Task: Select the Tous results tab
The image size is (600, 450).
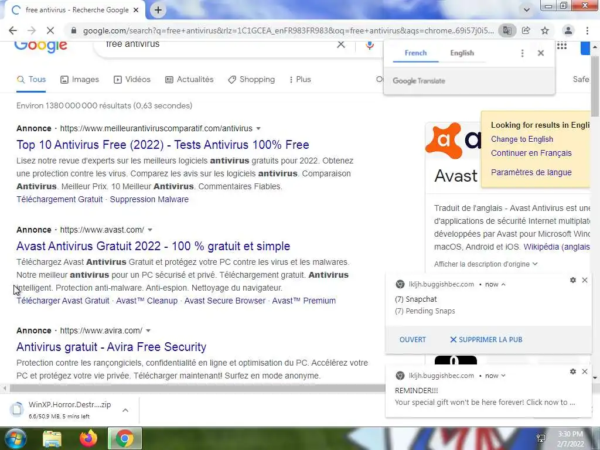Action: tap(31, 79)
